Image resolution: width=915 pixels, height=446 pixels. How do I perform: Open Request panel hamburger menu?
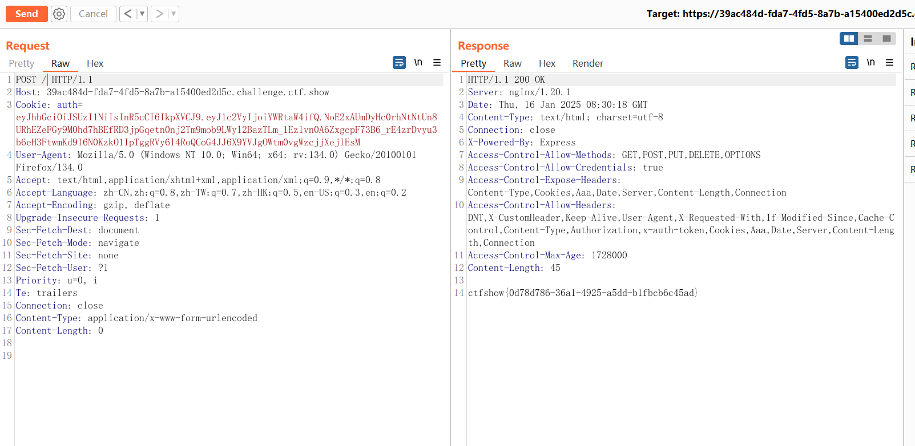(437, 63)
